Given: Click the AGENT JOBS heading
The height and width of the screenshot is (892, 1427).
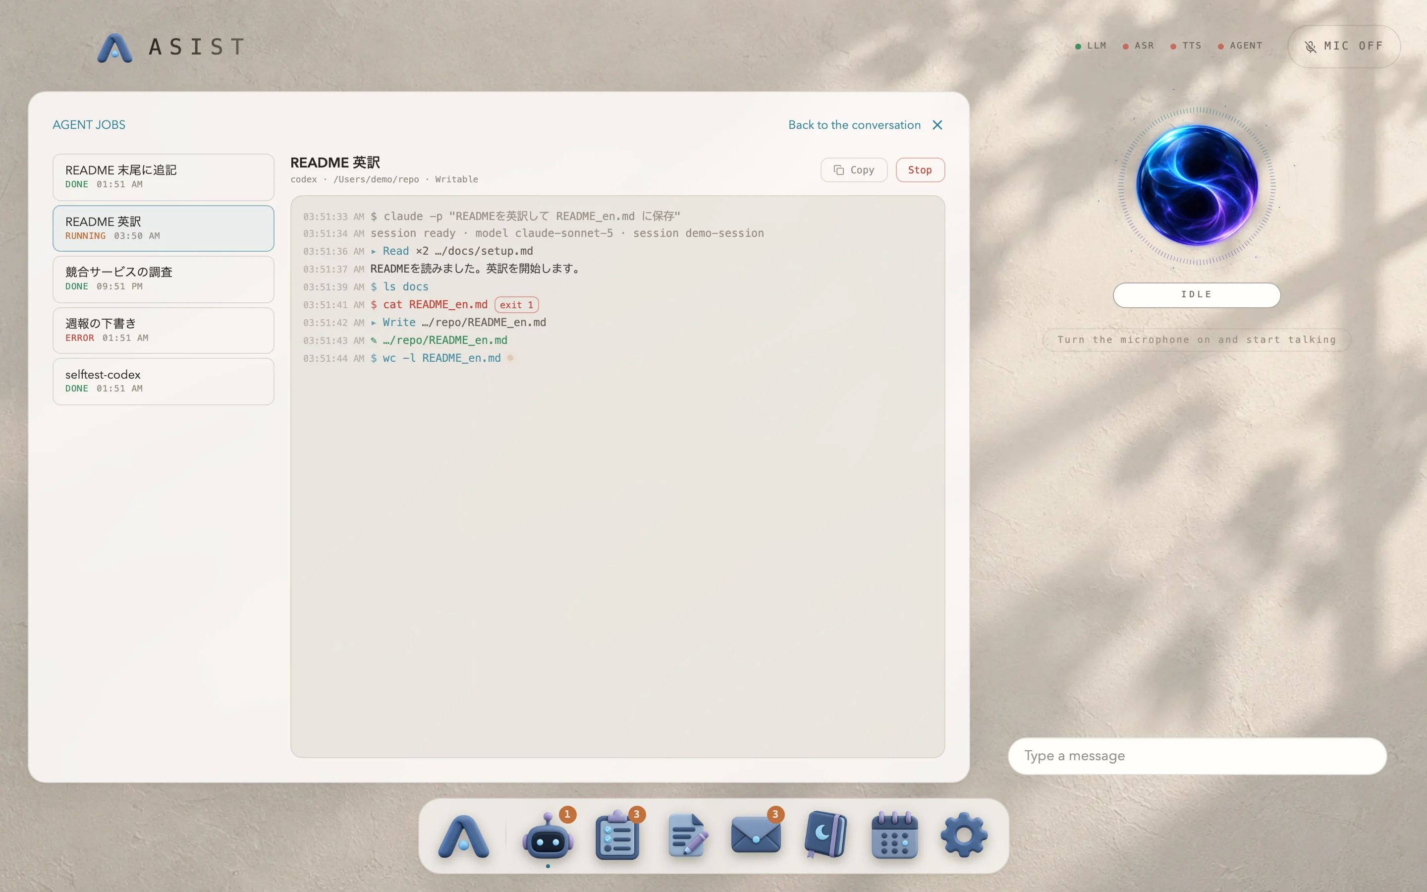Looking at the screenshot, I should 89,125.
